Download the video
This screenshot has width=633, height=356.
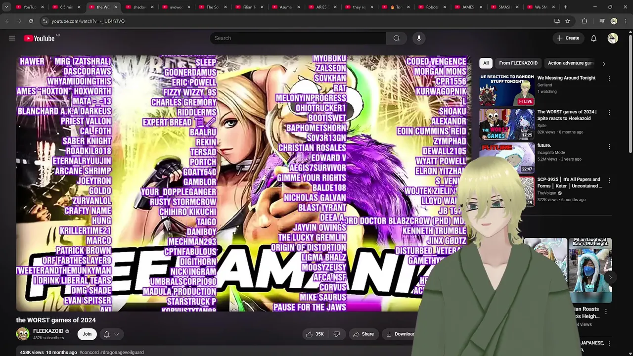point(401,334)
